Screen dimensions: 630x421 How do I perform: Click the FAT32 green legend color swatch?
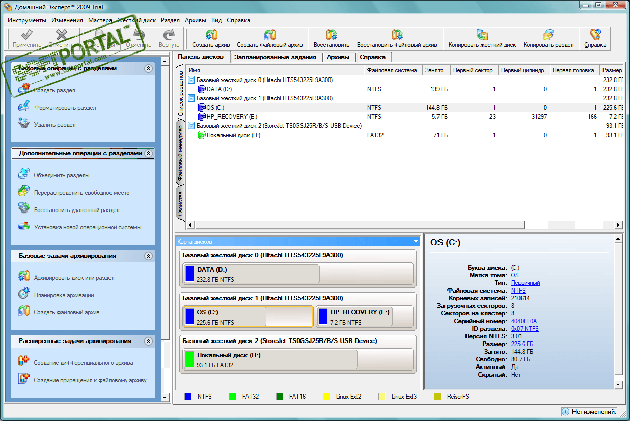(x=233, y=396)
